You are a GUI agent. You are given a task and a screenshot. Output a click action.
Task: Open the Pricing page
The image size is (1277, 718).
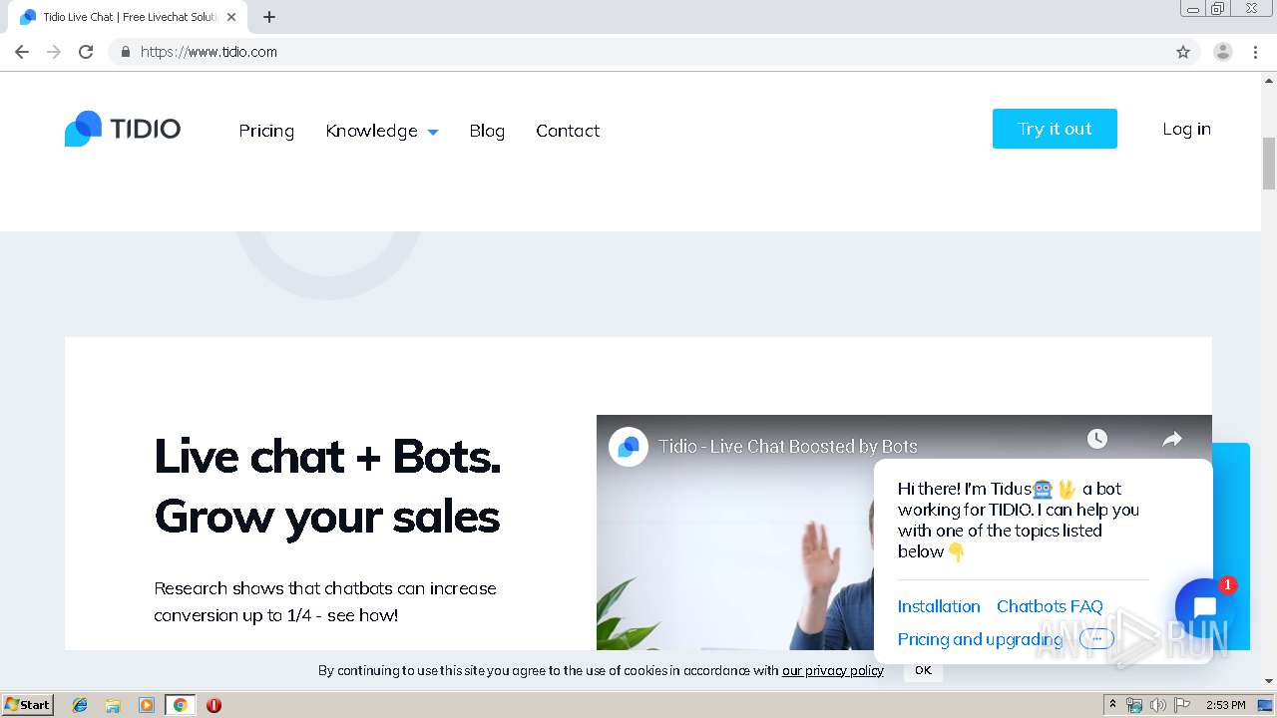point(266,131)
